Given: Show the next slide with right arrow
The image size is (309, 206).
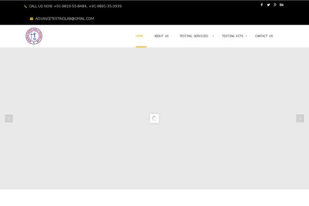Looking at the screenshot, I should [300, 118].
